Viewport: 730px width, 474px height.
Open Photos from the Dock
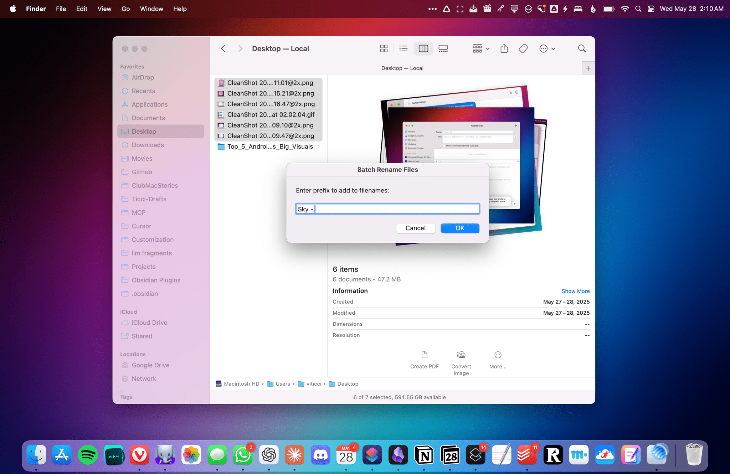pyautogui.click(x=191, y=455)
